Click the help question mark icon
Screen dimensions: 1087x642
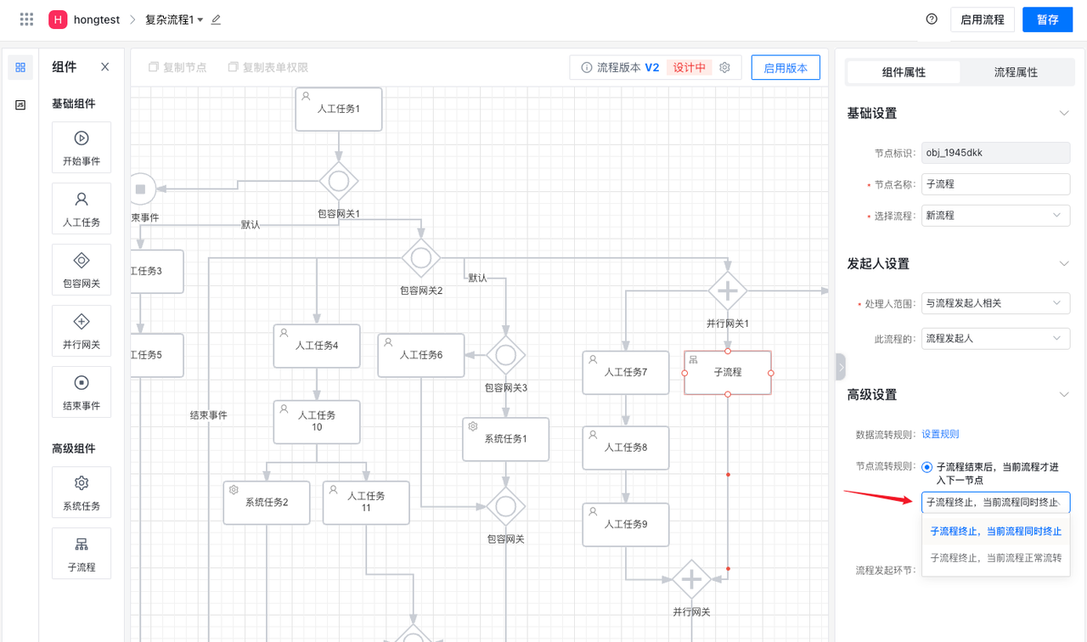pos(932,20)
